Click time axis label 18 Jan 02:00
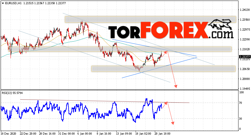The image size is (252, 137). click(x=143, y=134)
